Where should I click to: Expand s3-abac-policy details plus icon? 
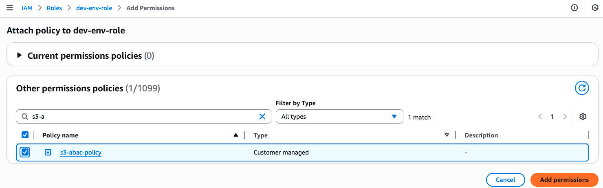click(48, 153)
